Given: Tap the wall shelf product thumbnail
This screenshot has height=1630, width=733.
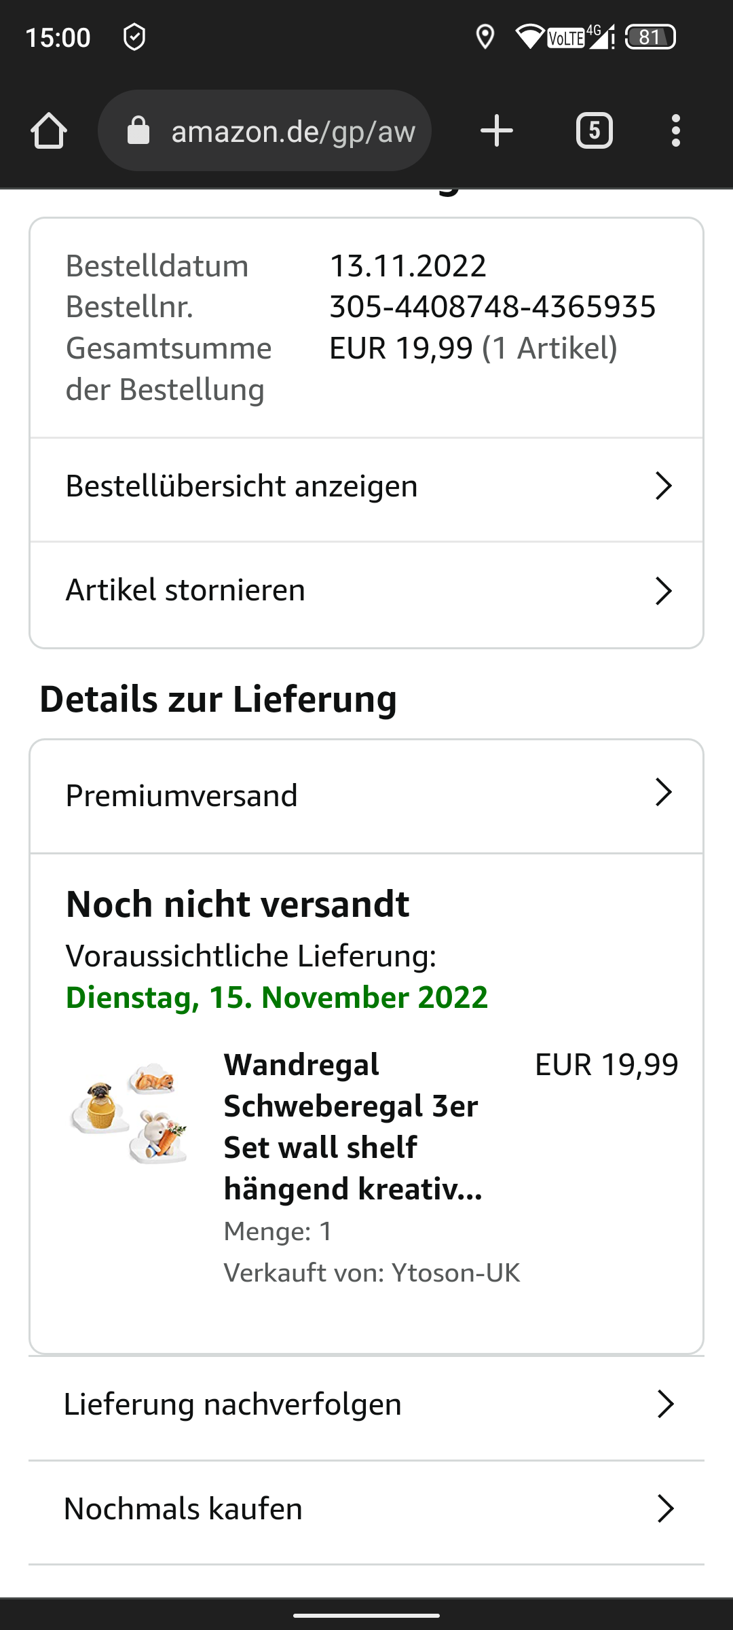Looking at the screenshot, I should [129, 1112].
